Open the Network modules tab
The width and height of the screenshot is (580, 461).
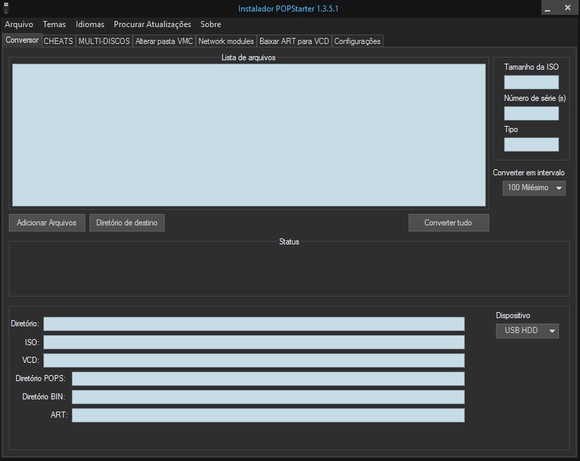(x=226, y=41)
